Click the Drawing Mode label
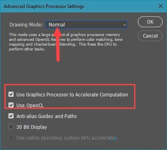Image resolution: width=167 pixels, height=150 pixels. pyautogui.click(x=26, y=25)
